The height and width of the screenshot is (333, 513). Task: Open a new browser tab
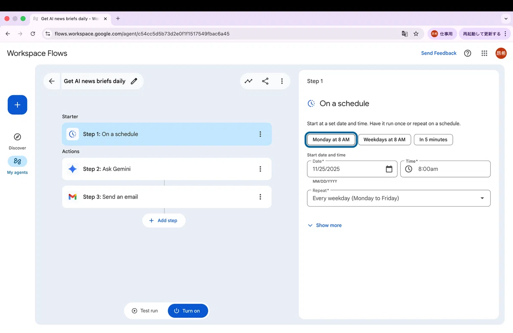click(x=118, y=19)
